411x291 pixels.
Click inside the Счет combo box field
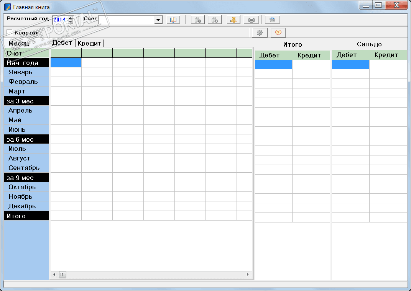click(126, 20)
